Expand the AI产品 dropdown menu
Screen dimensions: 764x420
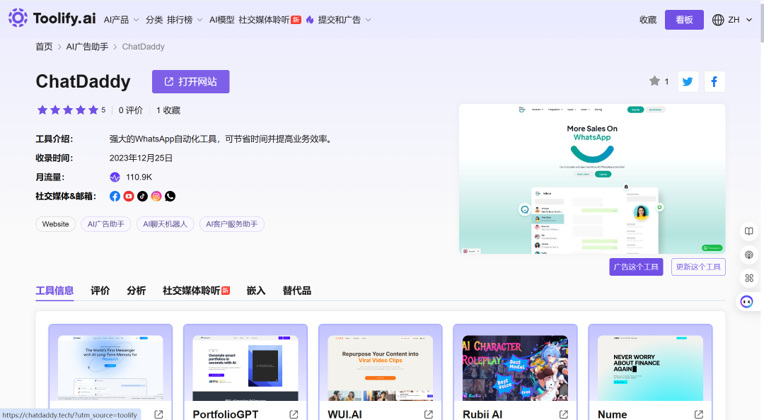pyautogui.click(x=122, y=20)
